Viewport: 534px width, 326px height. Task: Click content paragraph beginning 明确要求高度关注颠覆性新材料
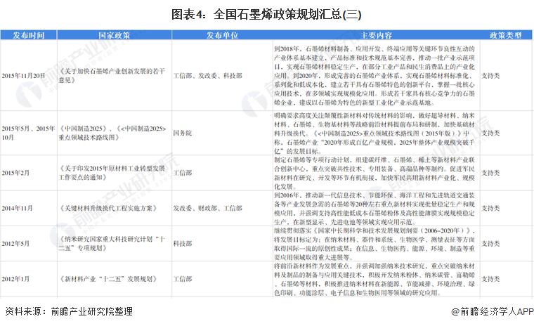[x=375, y=133]
